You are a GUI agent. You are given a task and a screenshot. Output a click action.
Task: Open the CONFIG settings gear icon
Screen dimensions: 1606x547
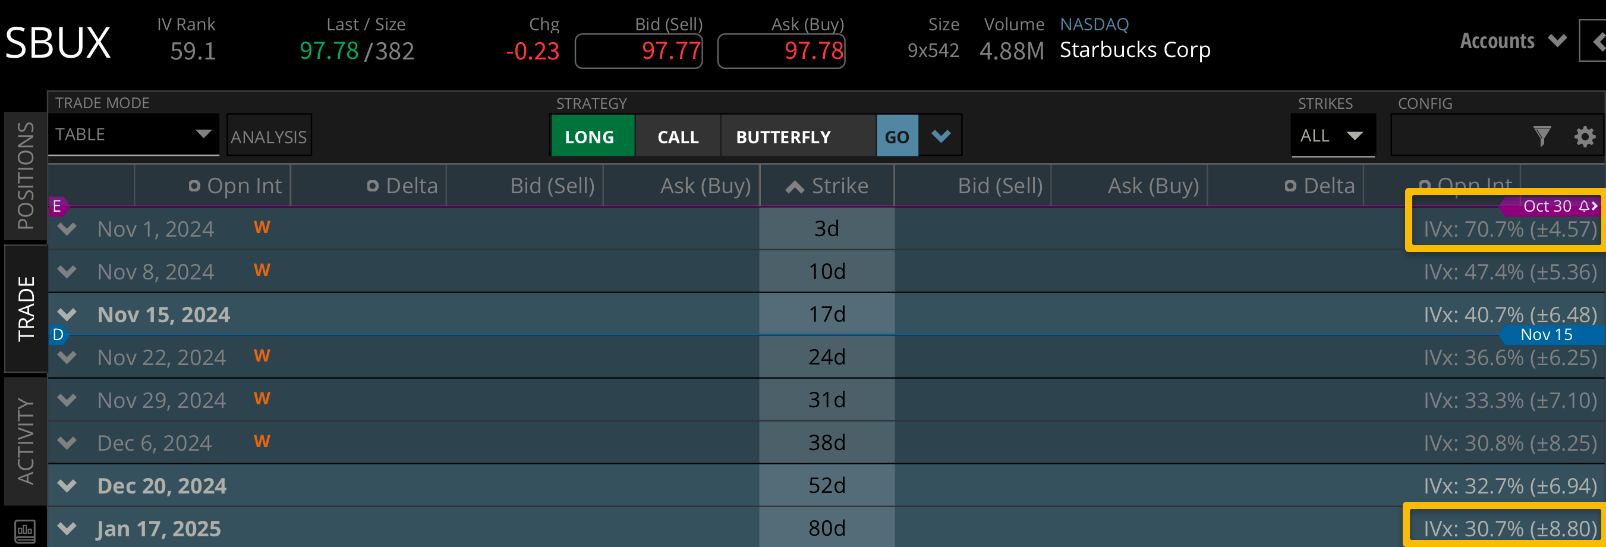[x=1584, y=136]
